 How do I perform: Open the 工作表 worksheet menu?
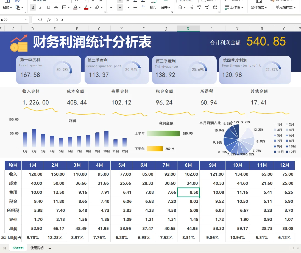234,7
